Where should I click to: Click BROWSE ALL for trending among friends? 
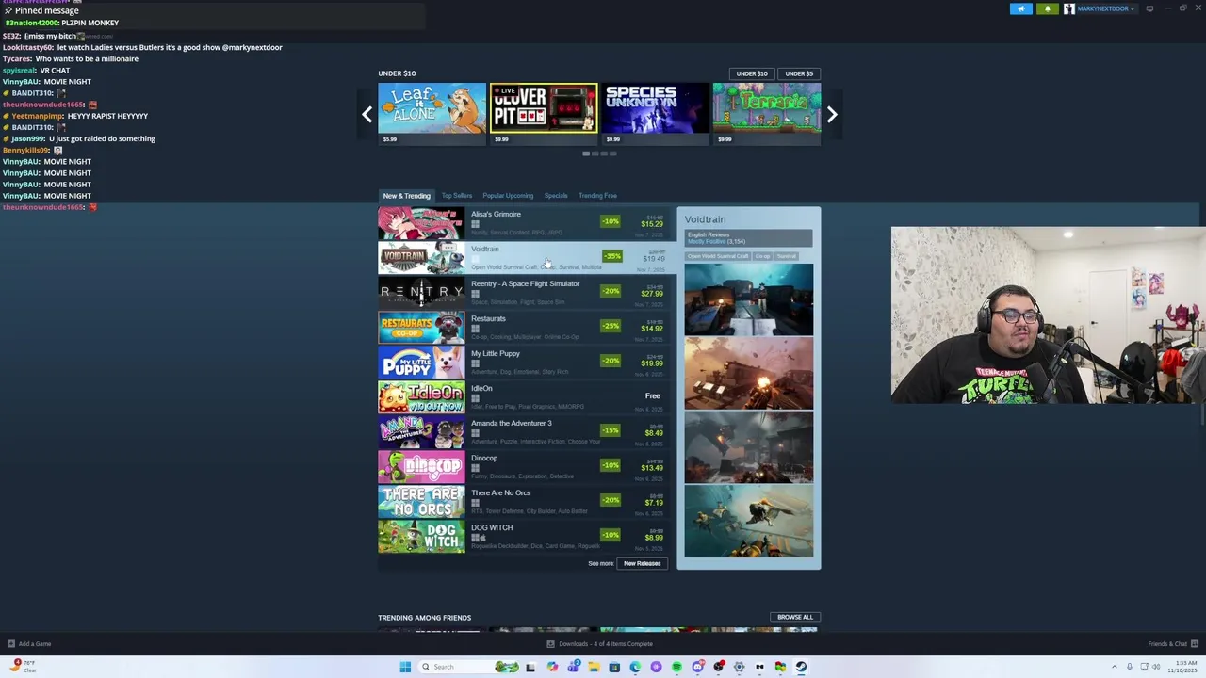tap(794, 618)
